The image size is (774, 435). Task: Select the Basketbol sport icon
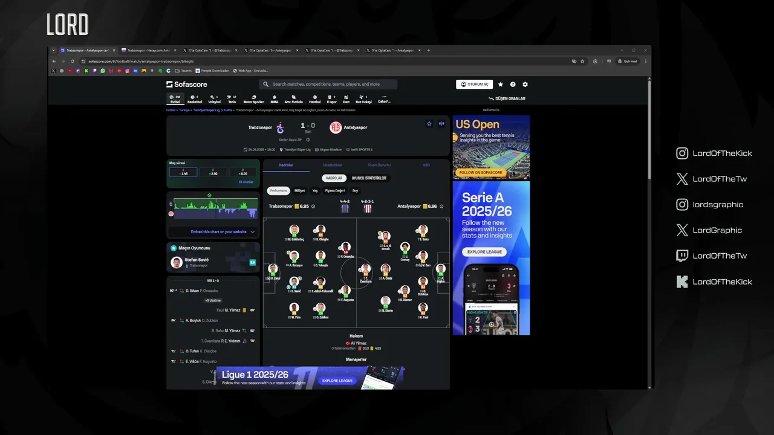(195, 99)
